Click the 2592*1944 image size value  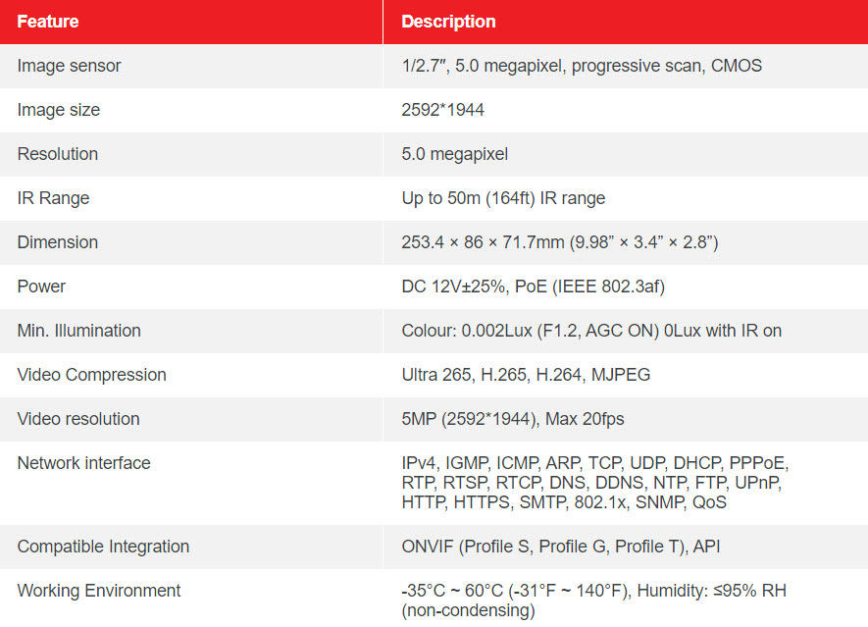click(443, 110)
